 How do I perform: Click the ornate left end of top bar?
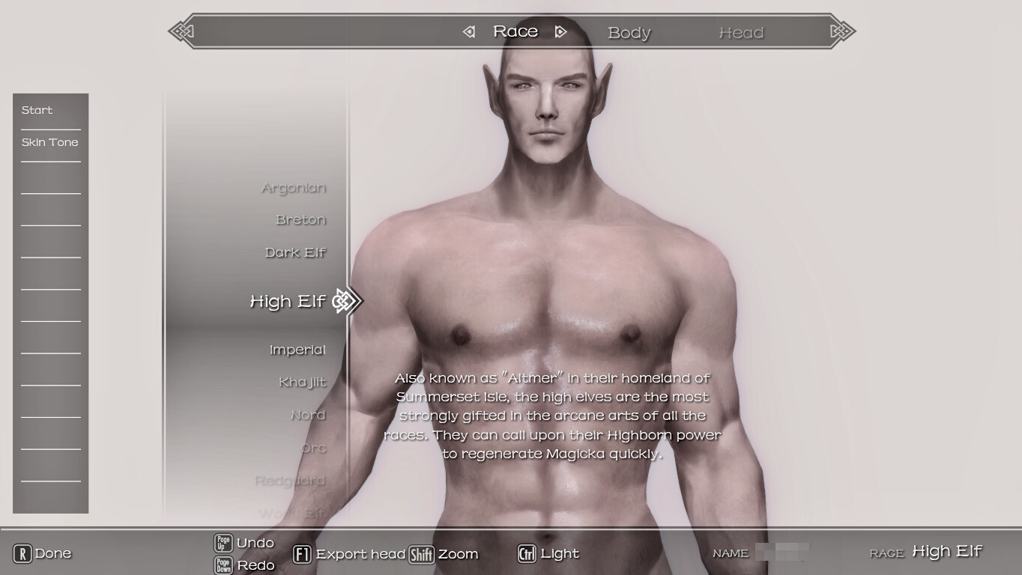pos(181,31)
